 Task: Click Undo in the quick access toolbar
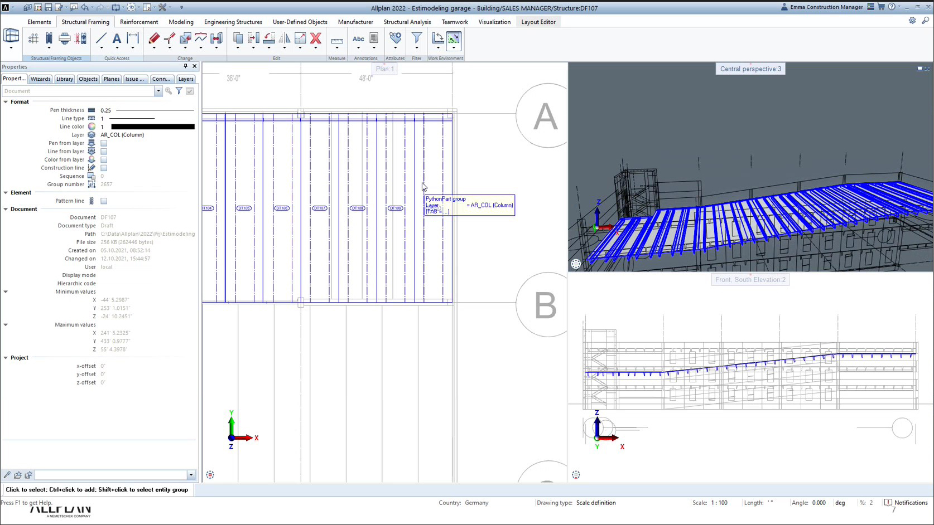coord(85,7)
